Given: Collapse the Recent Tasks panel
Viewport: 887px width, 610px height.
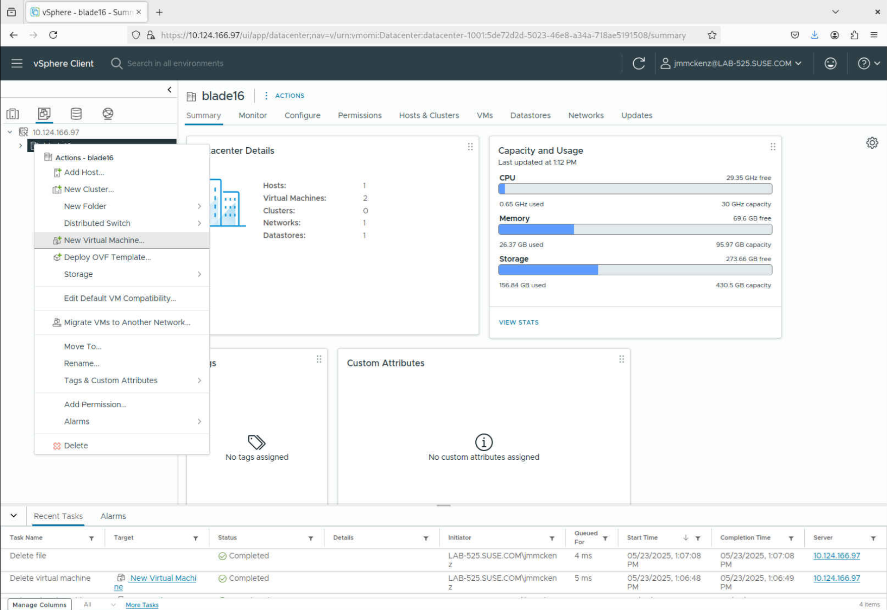Looking at the screenshot, I should tap(14, 515).
